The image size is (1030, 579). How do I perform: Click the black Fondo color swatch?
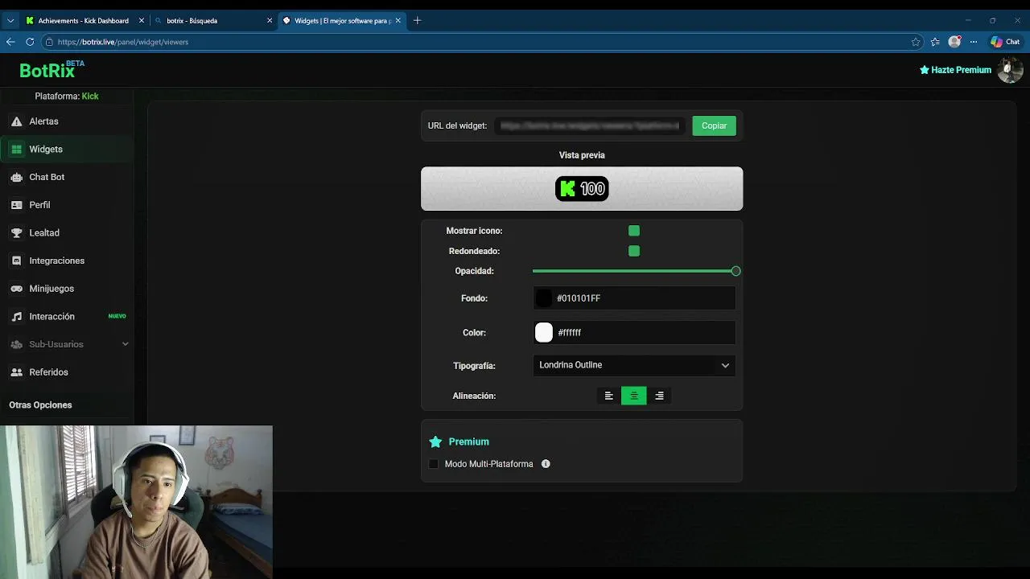544,298
